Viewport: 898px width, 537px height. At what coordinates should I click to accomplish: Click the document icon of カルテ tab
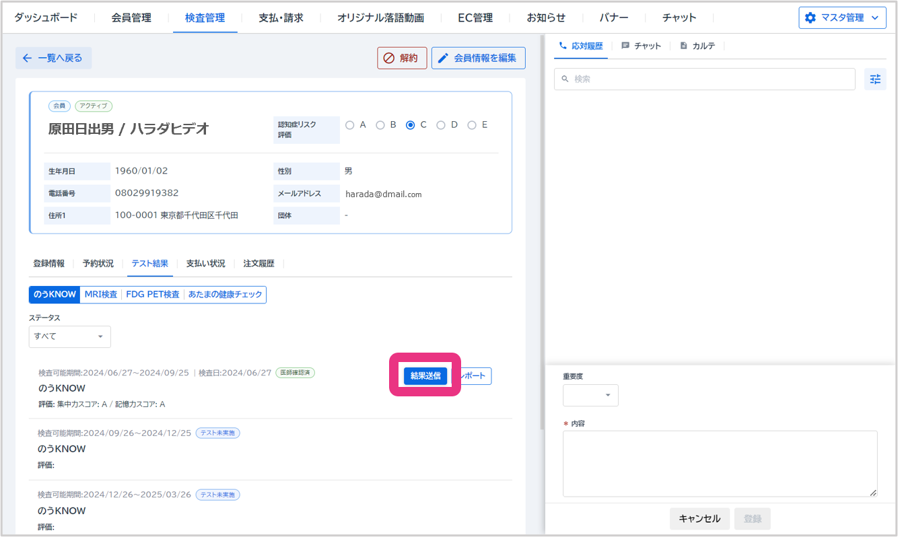pos(684,46)
